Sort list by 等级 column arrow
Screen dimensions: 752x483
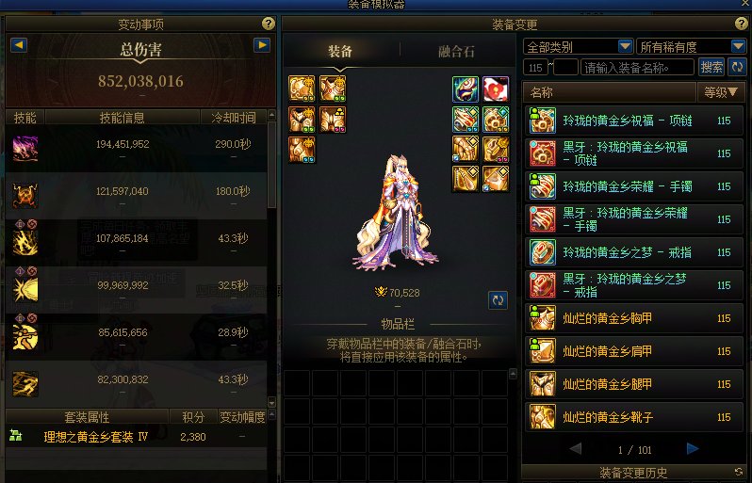732,92
